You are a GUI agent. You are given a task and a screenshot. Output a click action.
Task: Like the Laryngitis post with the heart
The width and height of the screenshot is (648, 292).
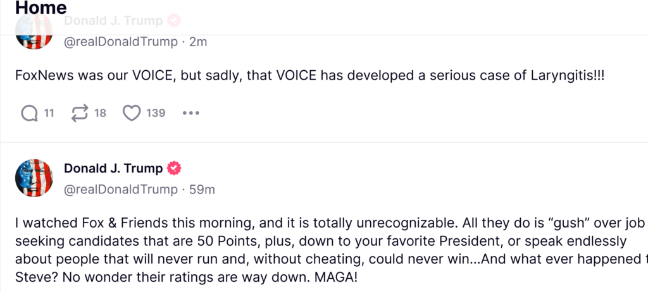pos(131,113)
